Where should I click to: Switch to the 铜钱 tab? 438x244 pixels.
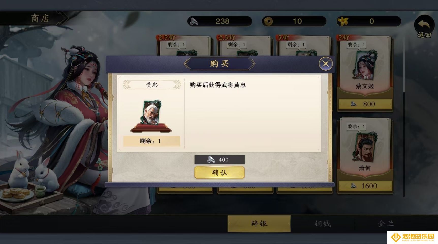(322, 223)
